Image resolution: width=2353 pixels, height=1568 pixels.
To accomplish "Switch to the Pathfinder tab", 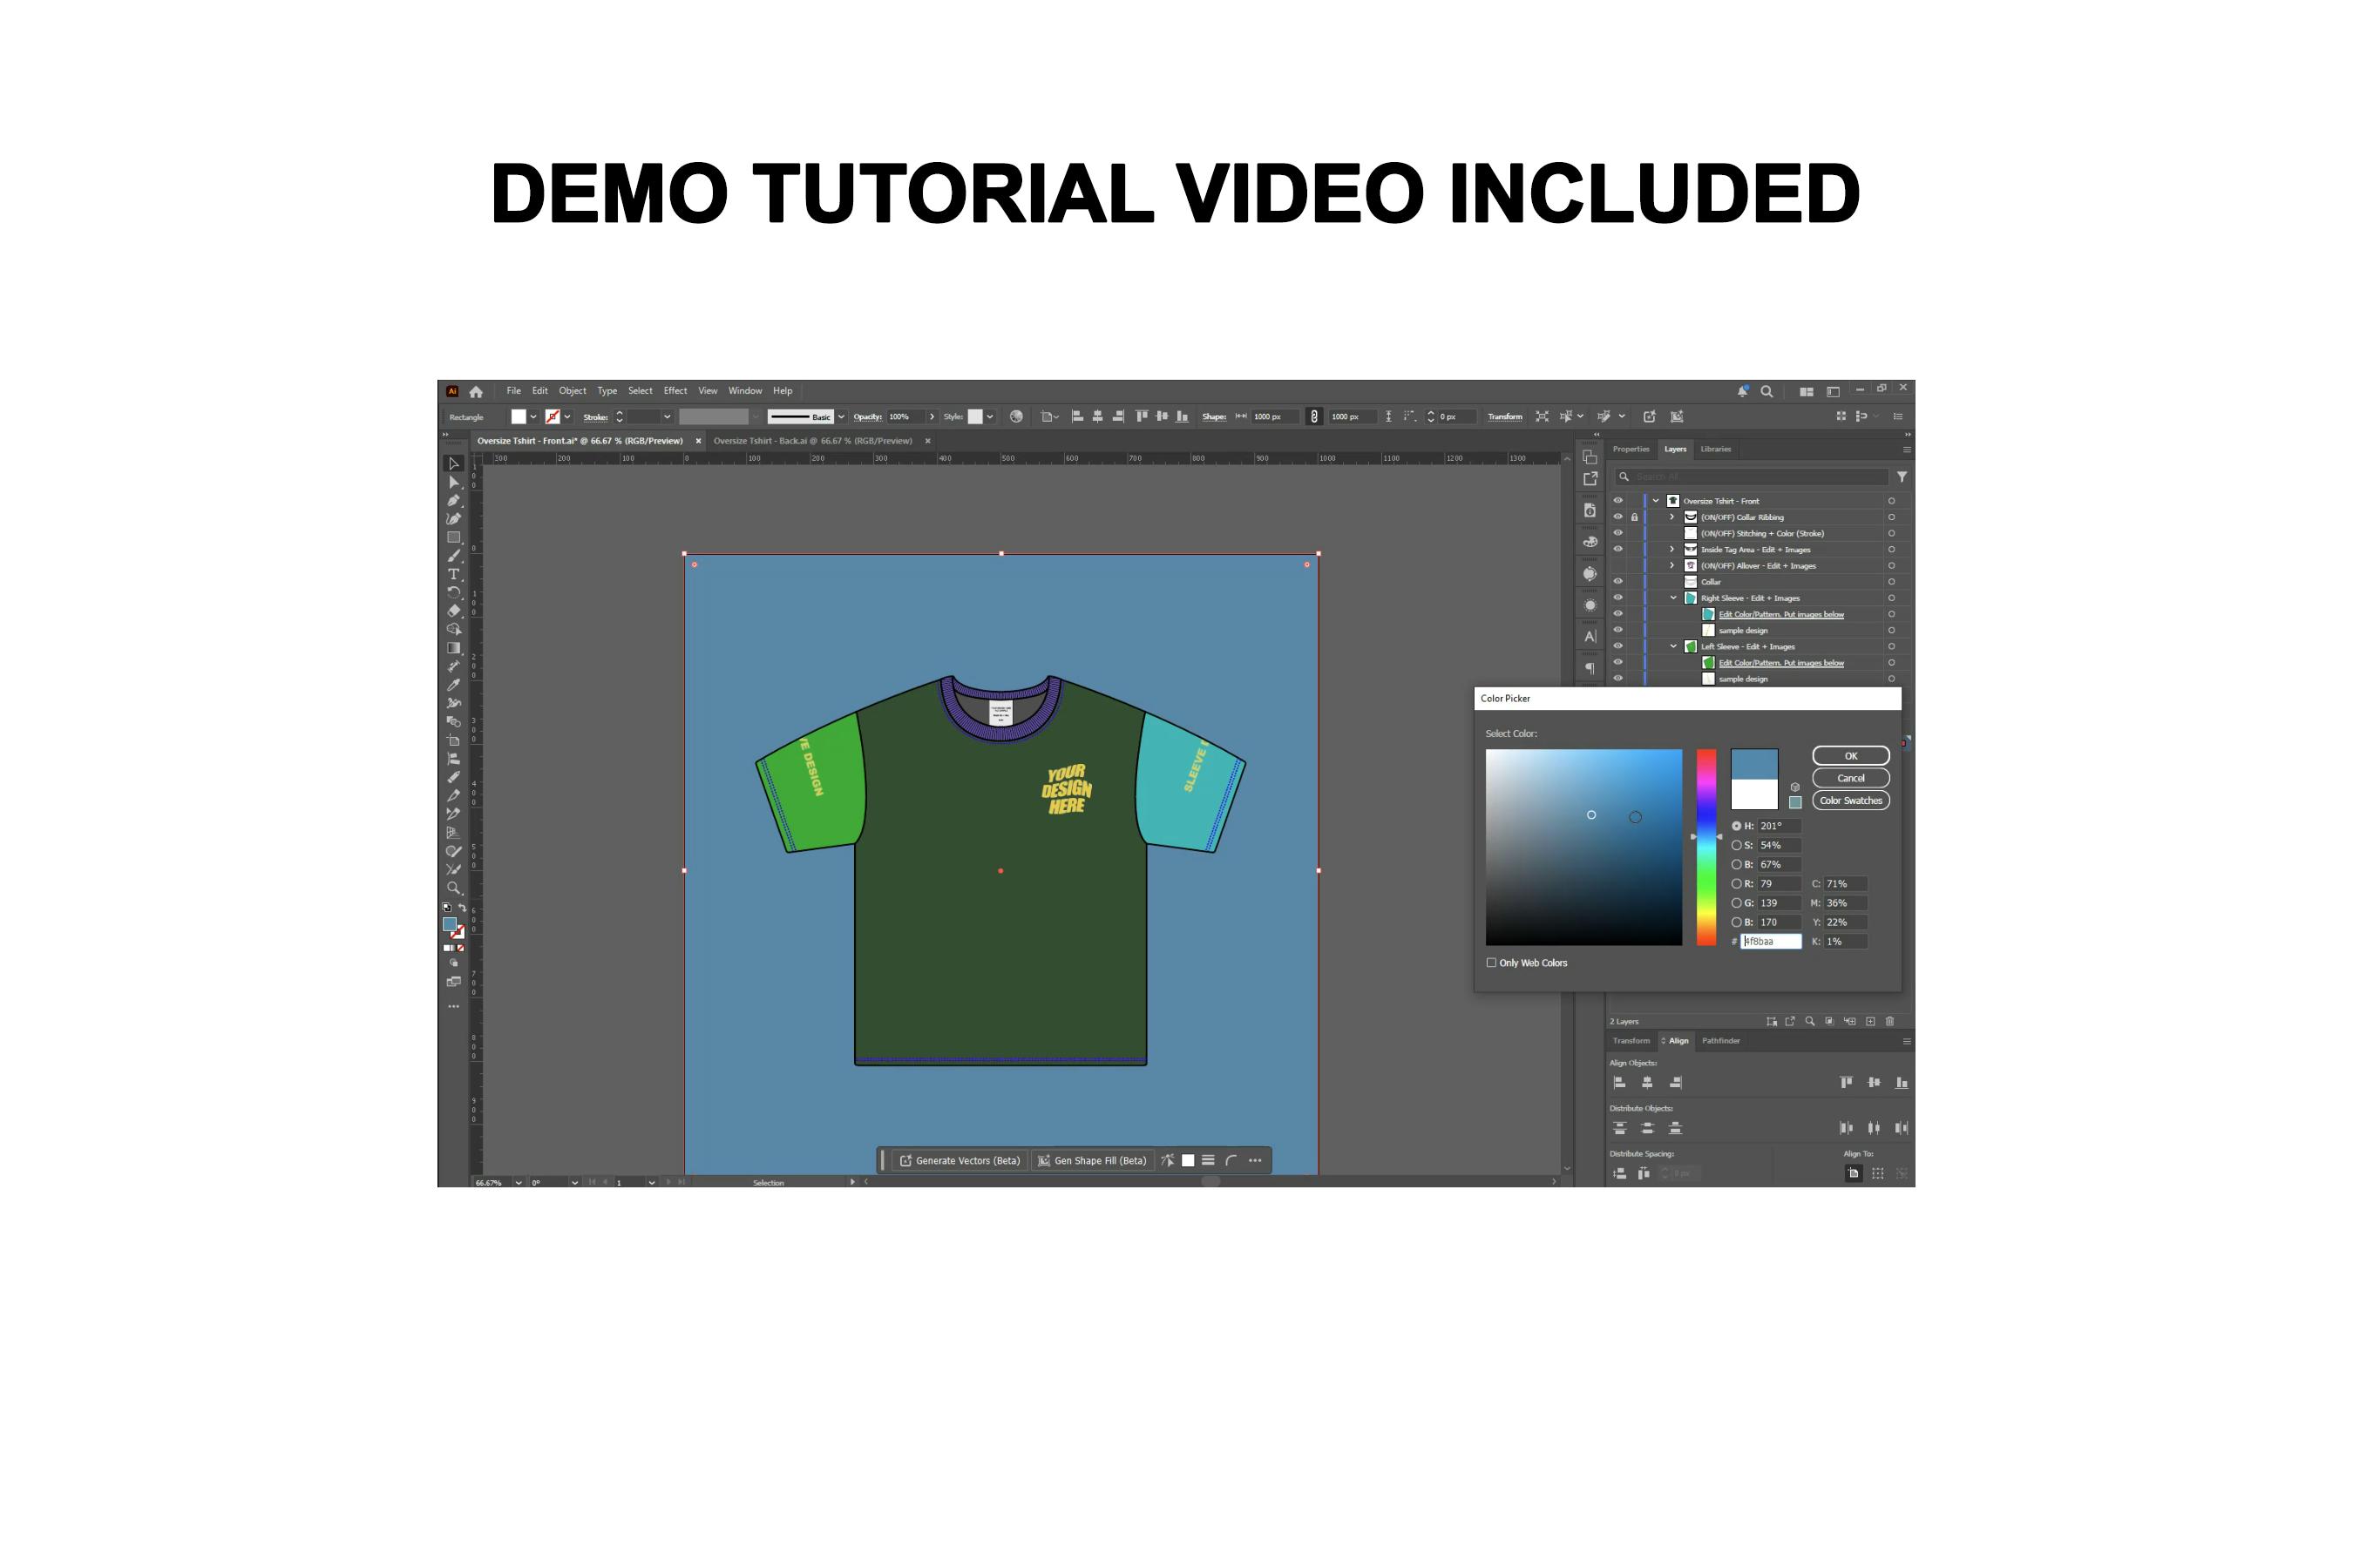I will pyautogui.click(x=1720, y=1041).
